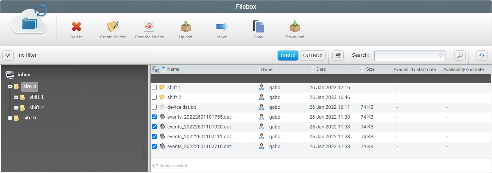This screenshot has height=173, width=492.
Task: Click the events_20222601101920.dat file name
Action: pos(199,127)
